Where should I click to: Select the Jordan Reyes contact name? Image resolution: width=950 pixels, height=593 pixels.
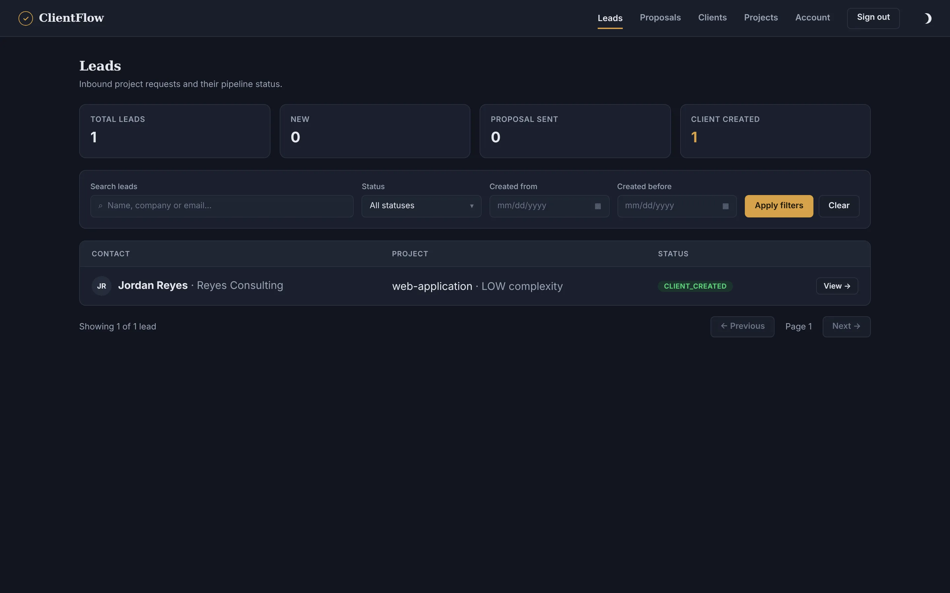pos(153,286)
